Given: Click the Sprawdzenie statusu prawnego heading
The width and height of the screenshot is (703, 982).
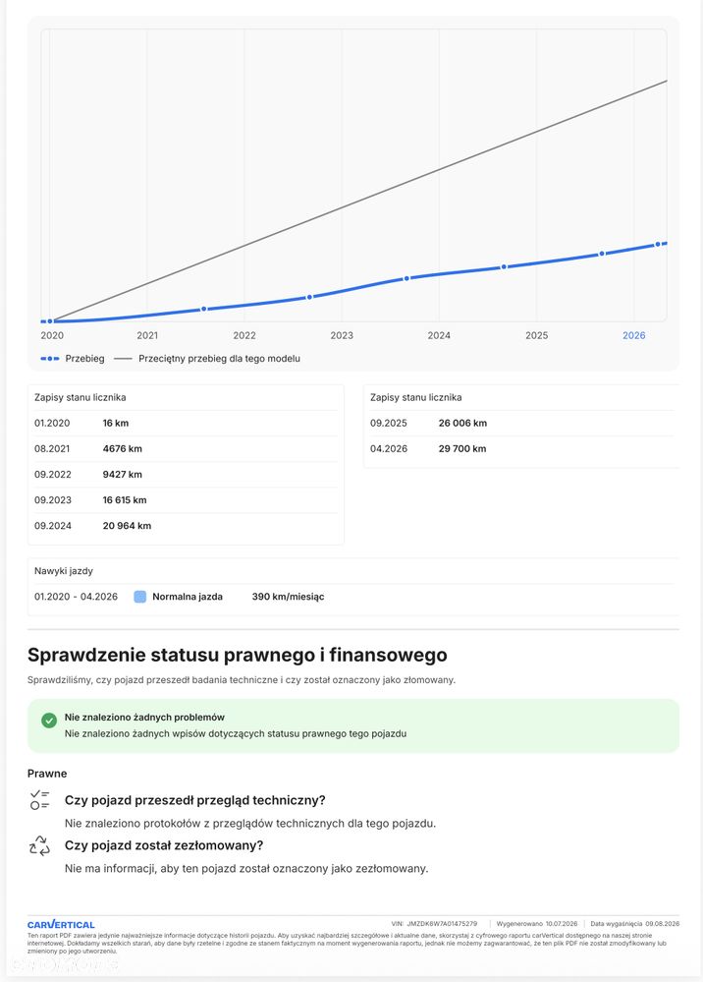Looking at the screenshot, I should pyautogui.click(x=237, y=655).
